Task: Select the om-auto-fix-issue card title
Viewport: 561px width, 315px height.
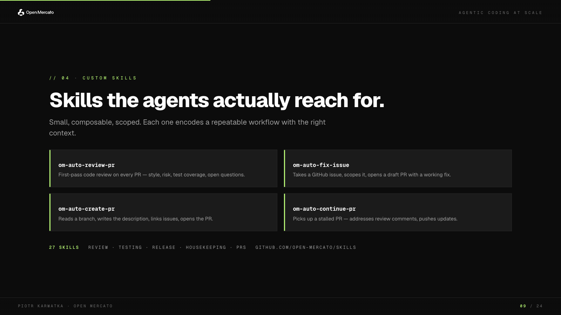Action: (321, 165)
